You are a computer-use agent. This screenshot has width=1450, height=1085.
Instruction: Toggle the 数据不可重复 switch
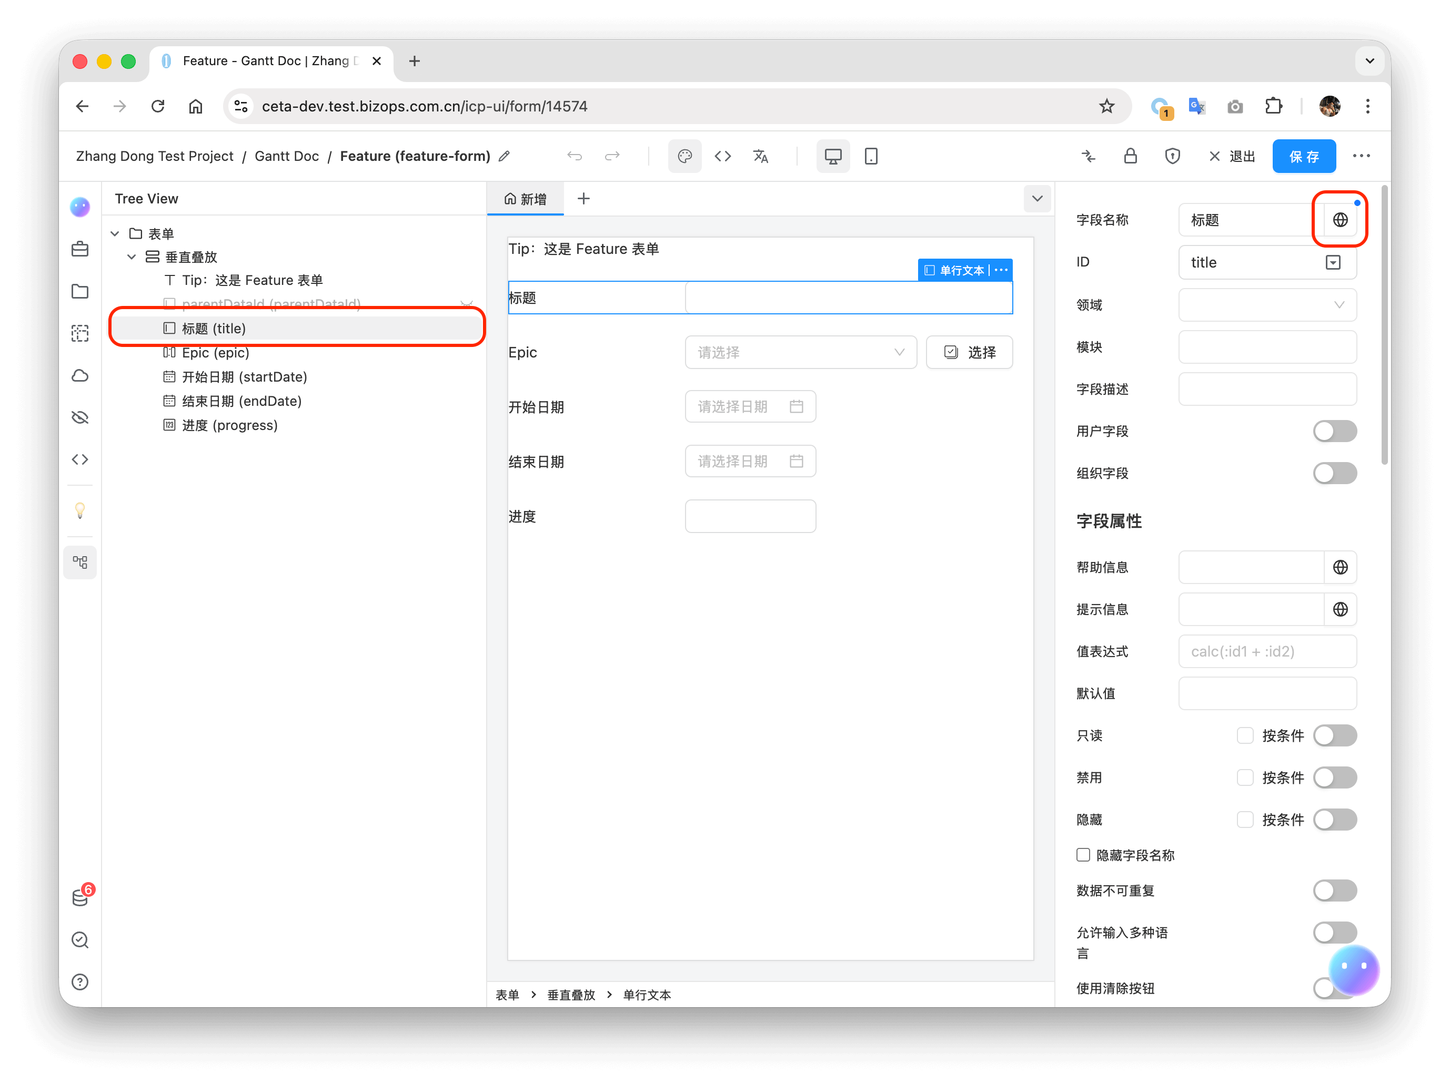tap(1335, 890)
